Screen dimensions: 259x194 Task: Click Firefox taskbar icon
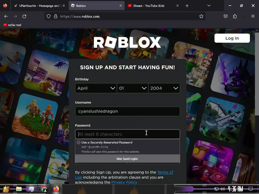[x=56, y=189]
